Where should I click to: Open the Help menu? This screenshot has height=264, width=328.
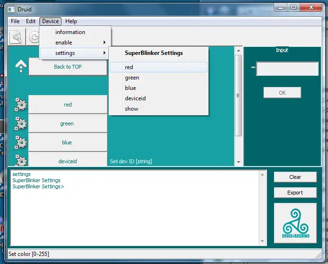(x=71, y=21)
